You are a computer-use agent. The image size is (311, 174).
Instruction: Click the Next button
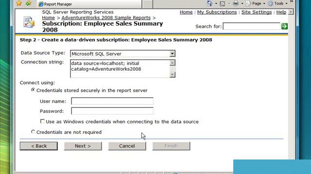(x=83, y=146)
